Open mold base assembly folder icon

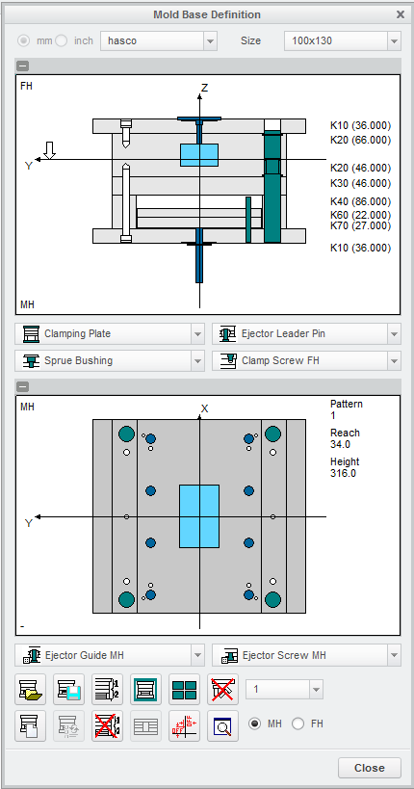point(30,690)
